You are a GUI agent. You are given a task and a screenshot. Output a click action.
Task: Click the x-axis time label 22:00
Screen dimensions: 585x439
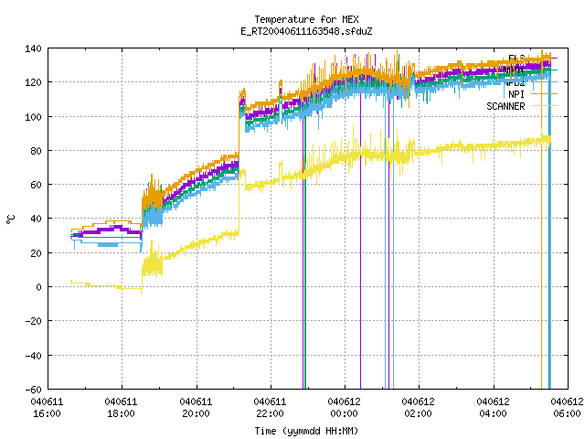270,413
